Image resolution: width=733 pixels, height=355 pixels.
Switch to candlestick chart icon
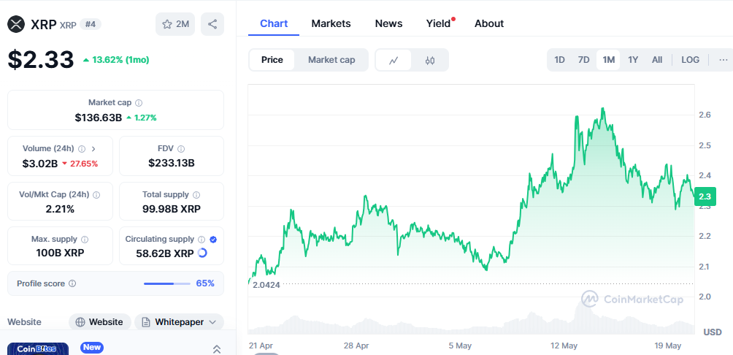(430, 60)
